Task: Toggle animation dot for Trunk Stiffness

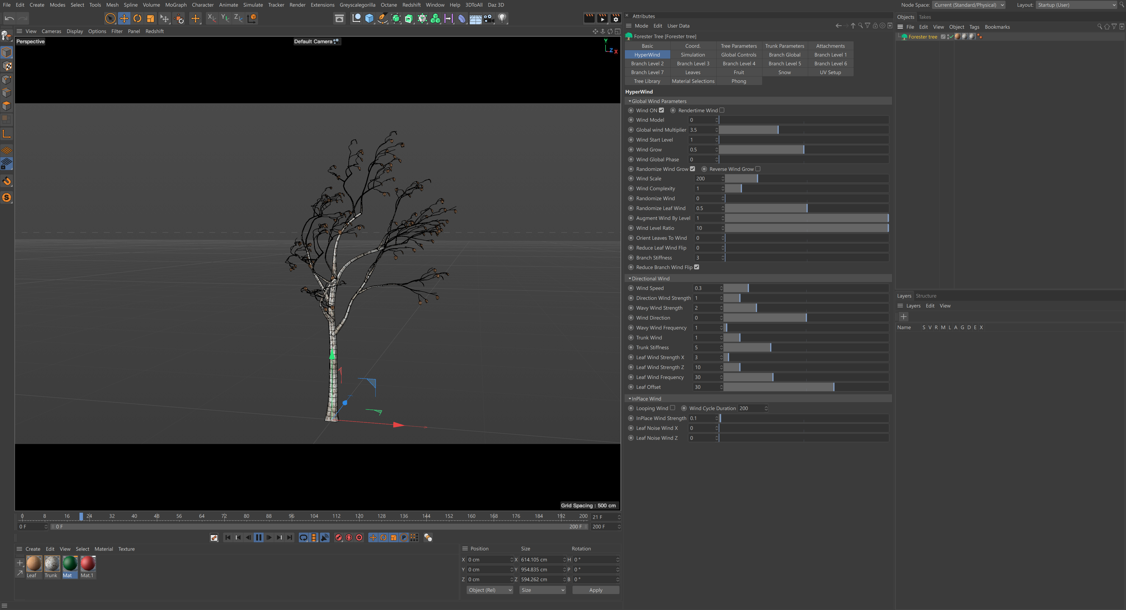Action: click(x=631, y=347)
